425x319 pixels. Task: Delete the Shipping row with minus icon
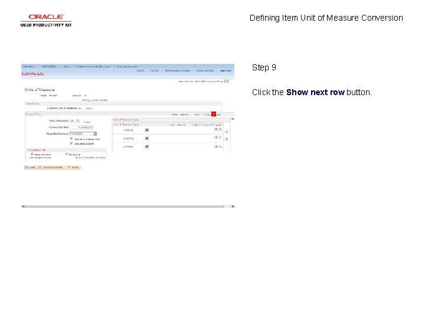coord(220,138)
